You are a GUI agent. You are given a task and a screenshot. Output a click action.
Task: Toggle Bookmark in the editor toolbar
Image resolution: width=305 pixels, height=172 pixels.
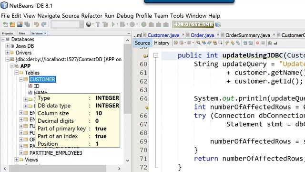coord(238,43)
